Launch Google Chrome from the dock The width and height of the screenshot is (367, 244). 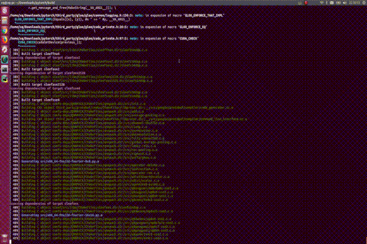(5, 30)
